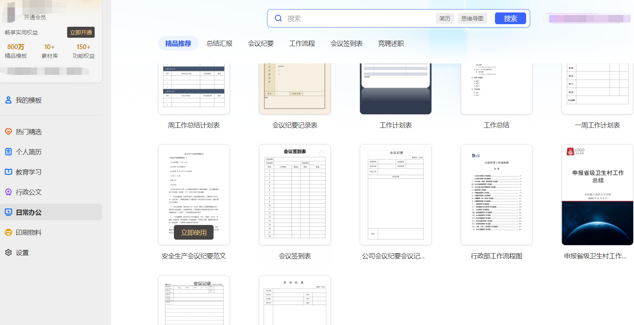Open 设置 in the sidebar

tap(51, 252)
